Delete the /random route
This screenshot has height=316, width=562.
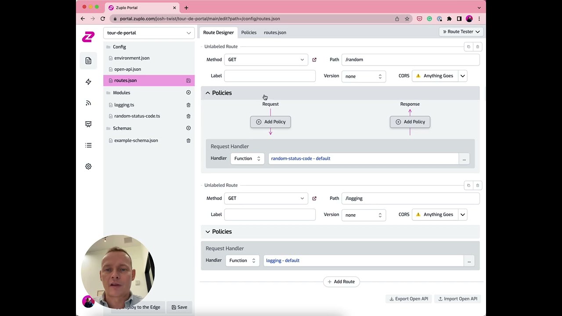(x=478, y=47)
